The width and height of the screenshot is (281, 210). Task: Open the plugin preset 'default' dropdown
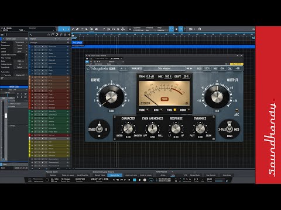[112, 62]
